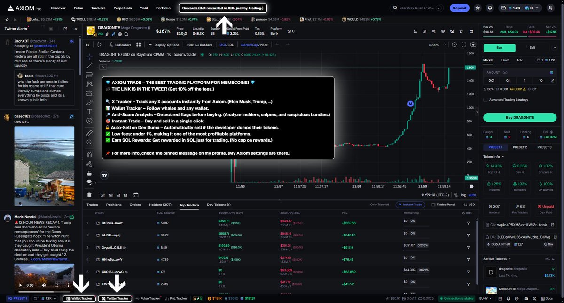The image size is (564, 303).
Task: Open the favorites star in top bar
Action: [x=478, y=8]
